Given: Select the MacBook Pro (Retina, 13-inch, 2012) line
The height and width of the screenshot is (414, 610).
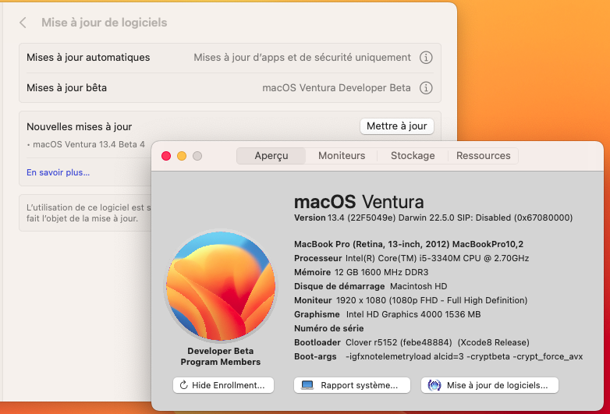Looking at the screenshot, I should pos(409,244).
